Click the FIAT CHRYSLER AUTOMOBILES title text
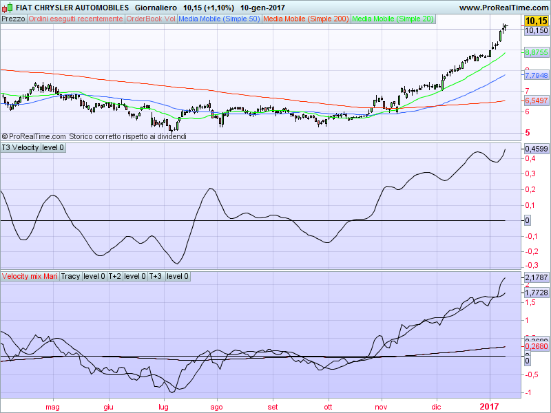This screenshot has height=413, width=551. [72, 8]
